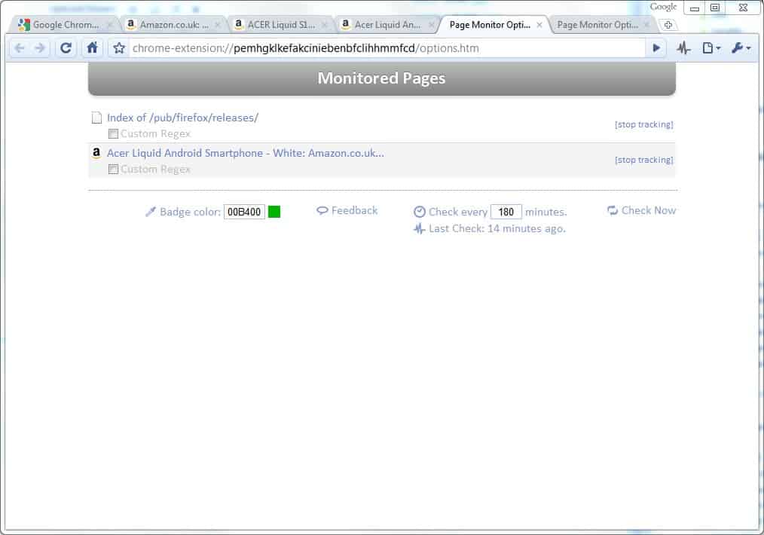Click the green badge color swatch
The image size is (764, 535).
click(x=274, y=212)
